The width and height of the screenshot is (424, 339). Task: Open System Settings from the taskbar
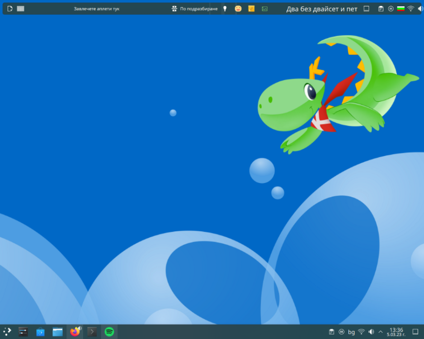[x=23, y=332]
